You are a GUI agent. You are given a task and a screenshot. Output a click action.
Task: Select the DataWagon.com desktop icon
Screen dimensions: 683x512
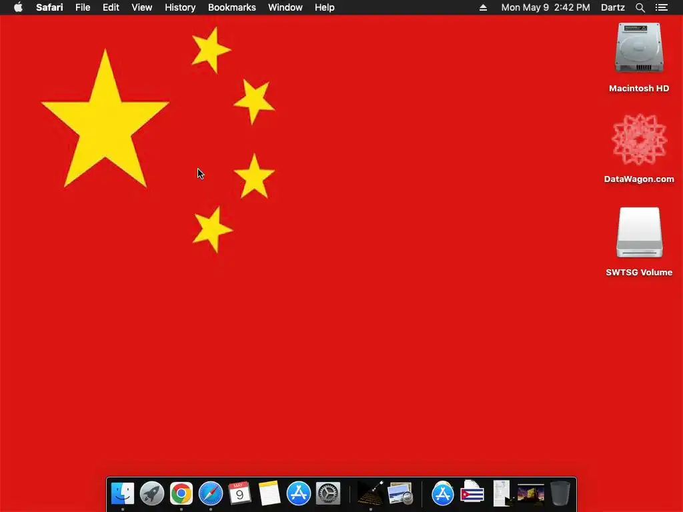coord(639,139)
